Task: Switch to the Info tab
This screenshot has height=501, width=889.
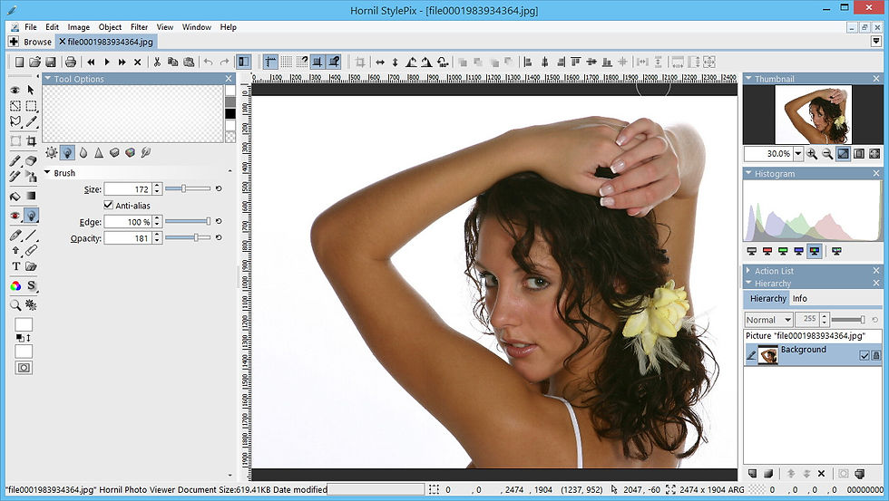Action: tap(799, 298)
